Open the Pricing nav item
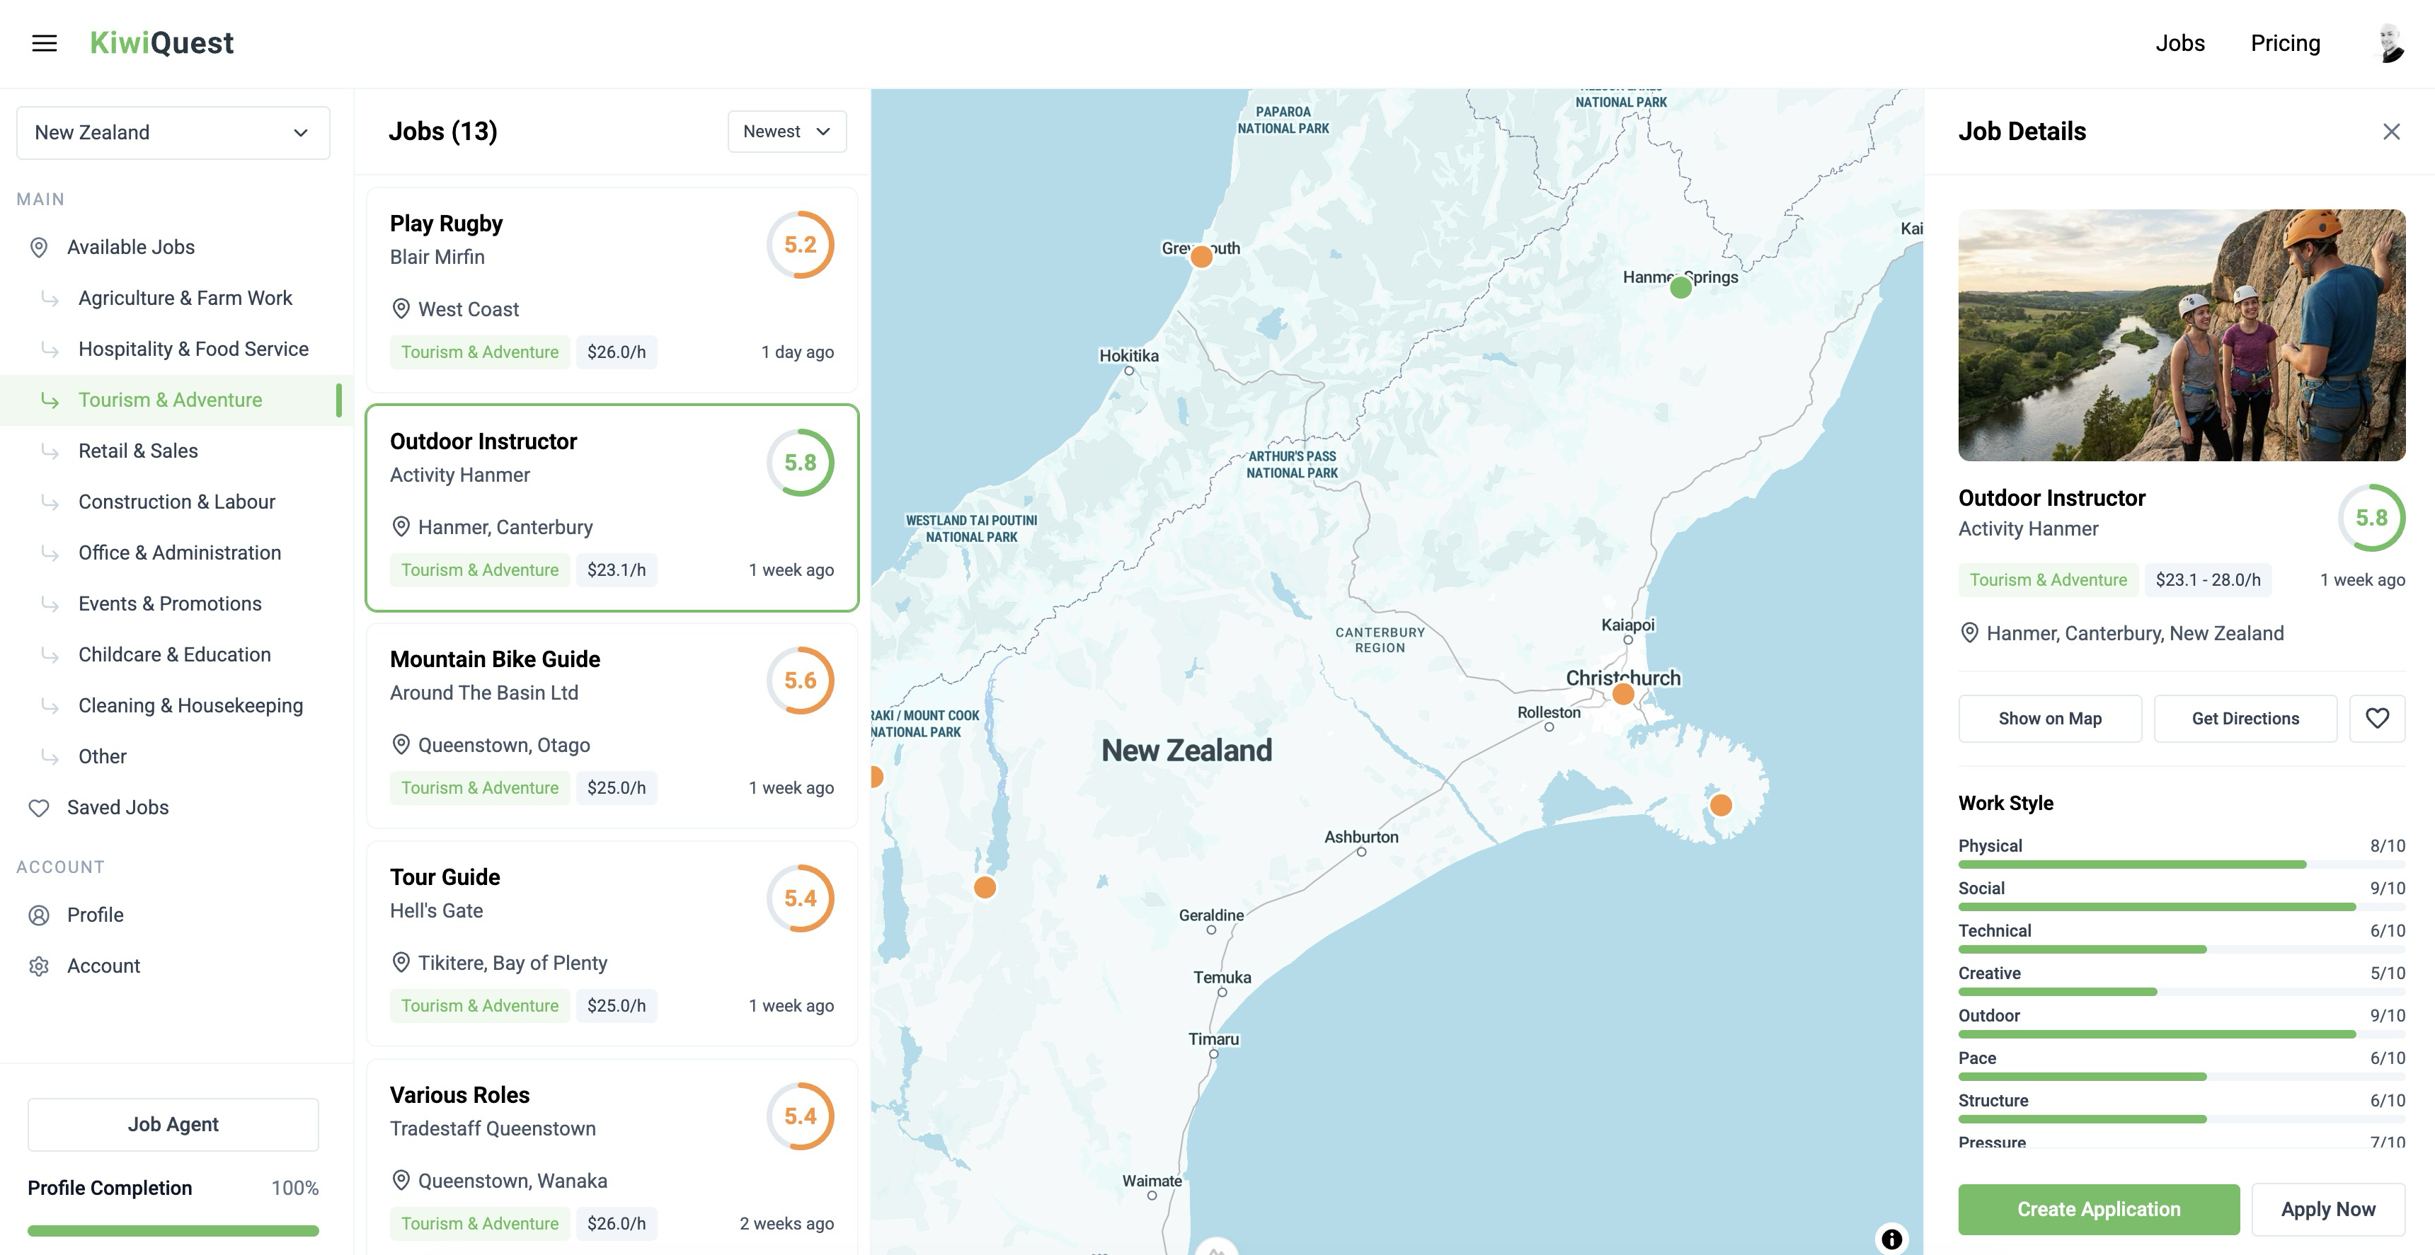 [x=2285, y=43]
